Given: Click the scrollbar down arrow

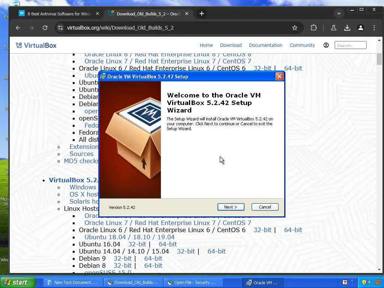Looking at the screenshot, I should [x=379, y=270].
